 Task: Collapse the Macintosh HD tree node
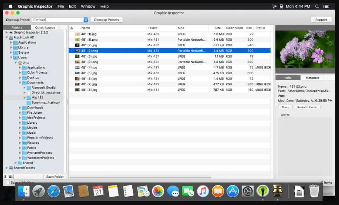[x=7, y=37]
